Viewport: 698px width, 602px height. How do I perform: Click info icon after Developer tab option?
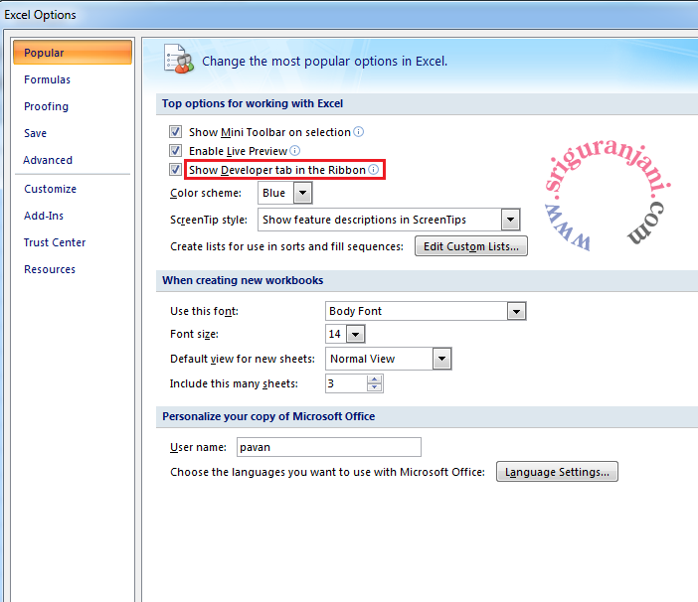tap(374, 170)
